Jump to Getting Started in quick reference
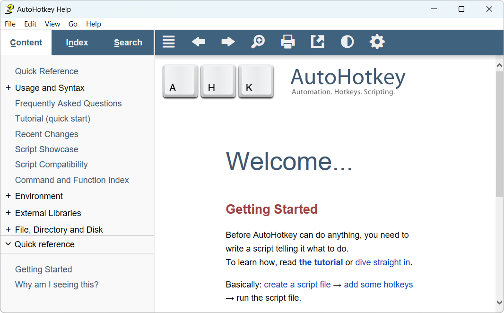504x313 pixels. point(43,270)
